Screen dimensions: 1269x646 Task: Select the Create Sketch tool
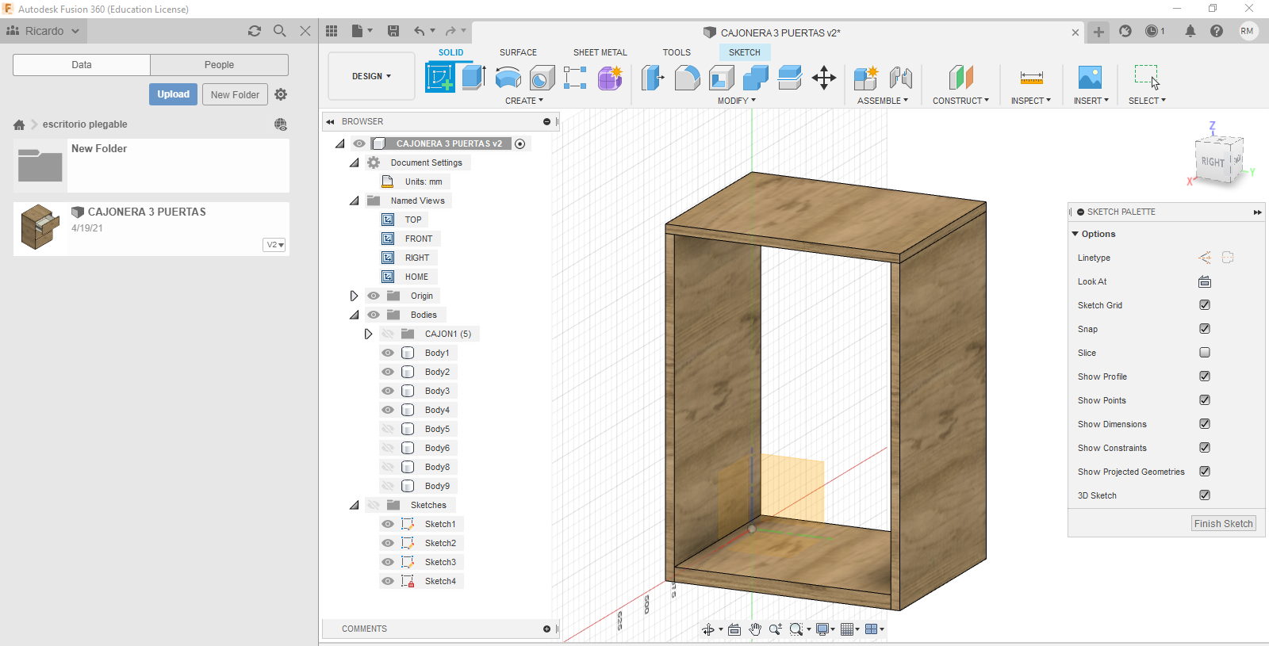[x=439, y=78]
